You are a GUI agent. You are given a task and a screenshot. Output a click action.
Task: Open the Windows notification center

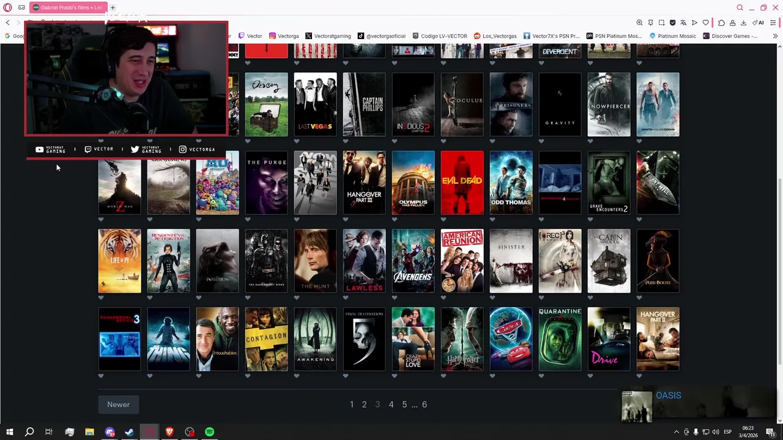point(771,432)
